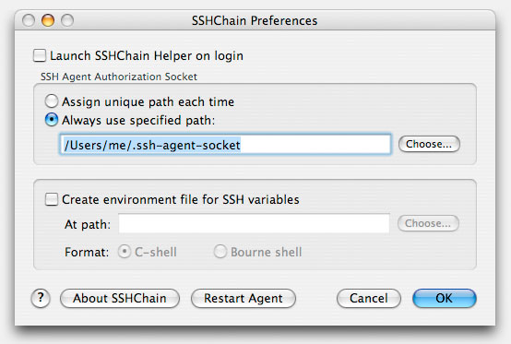
Task: Check Create environment file for SSH variables
Action: (x=51, y=199)
